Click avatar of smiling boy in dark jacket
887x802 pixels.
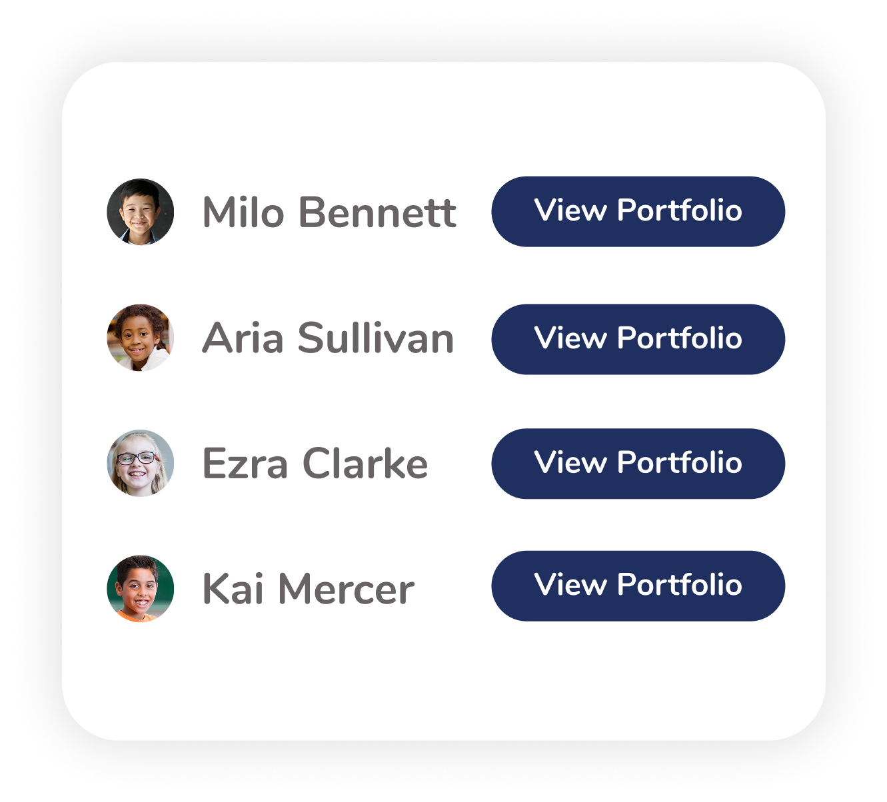coord(140,212)
